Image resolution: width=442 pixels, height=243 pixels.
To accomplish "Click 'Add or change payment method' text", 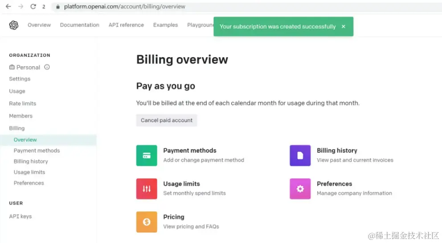I will 204,160.
